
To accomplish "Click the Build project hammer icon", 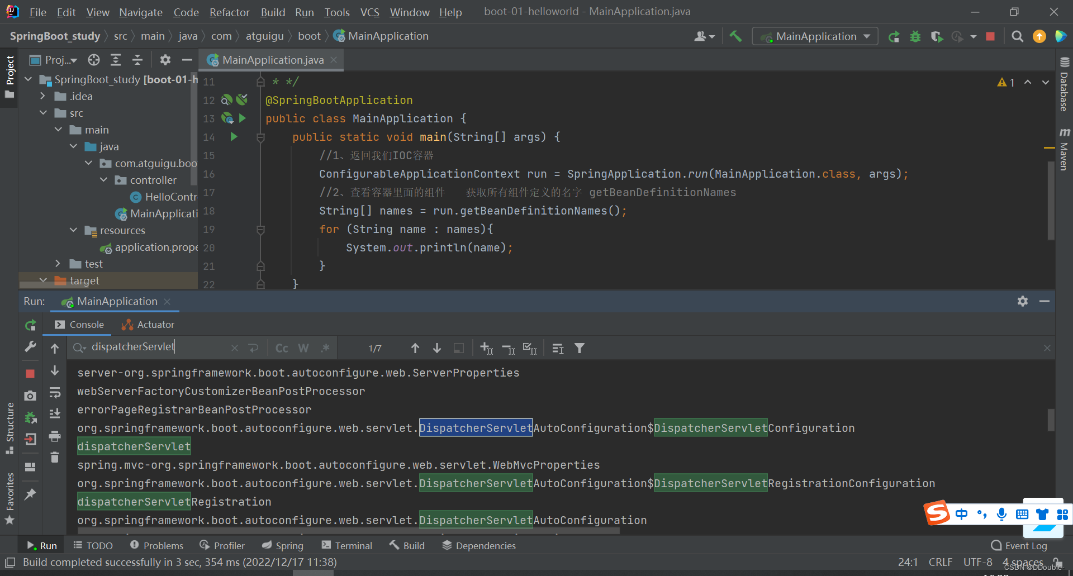I will (735, 36).
